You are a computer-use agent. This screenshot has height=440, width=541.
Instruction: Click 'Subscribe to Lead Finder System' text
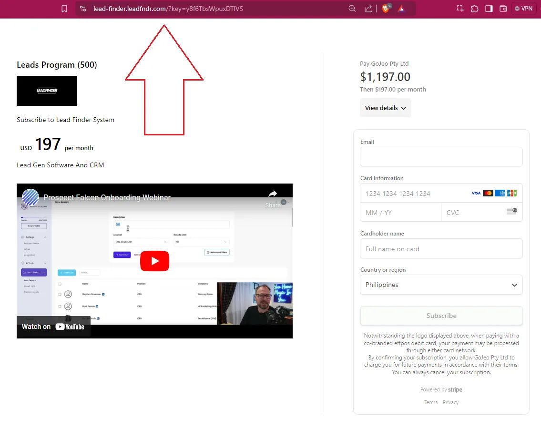pos(66,120)
